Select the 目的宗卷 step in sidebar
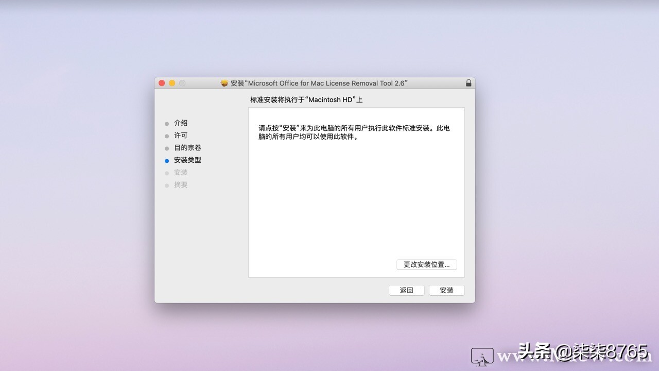This screenshot has height=371, width=659. (x=187, y=148)
